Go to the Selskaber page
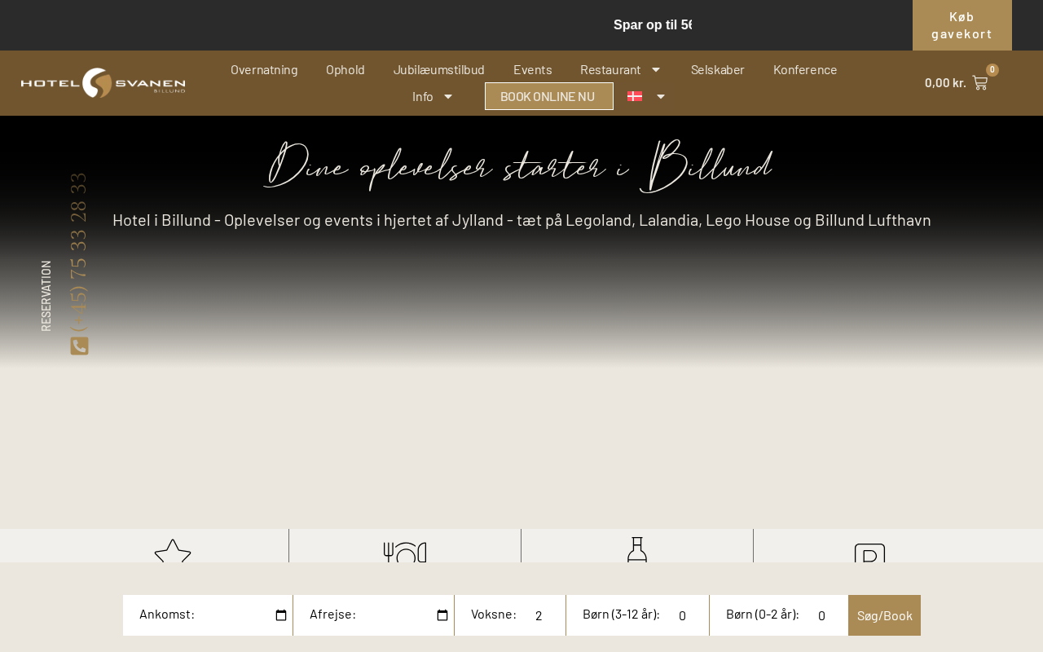 pyautogui.click(x=718, y=69)
